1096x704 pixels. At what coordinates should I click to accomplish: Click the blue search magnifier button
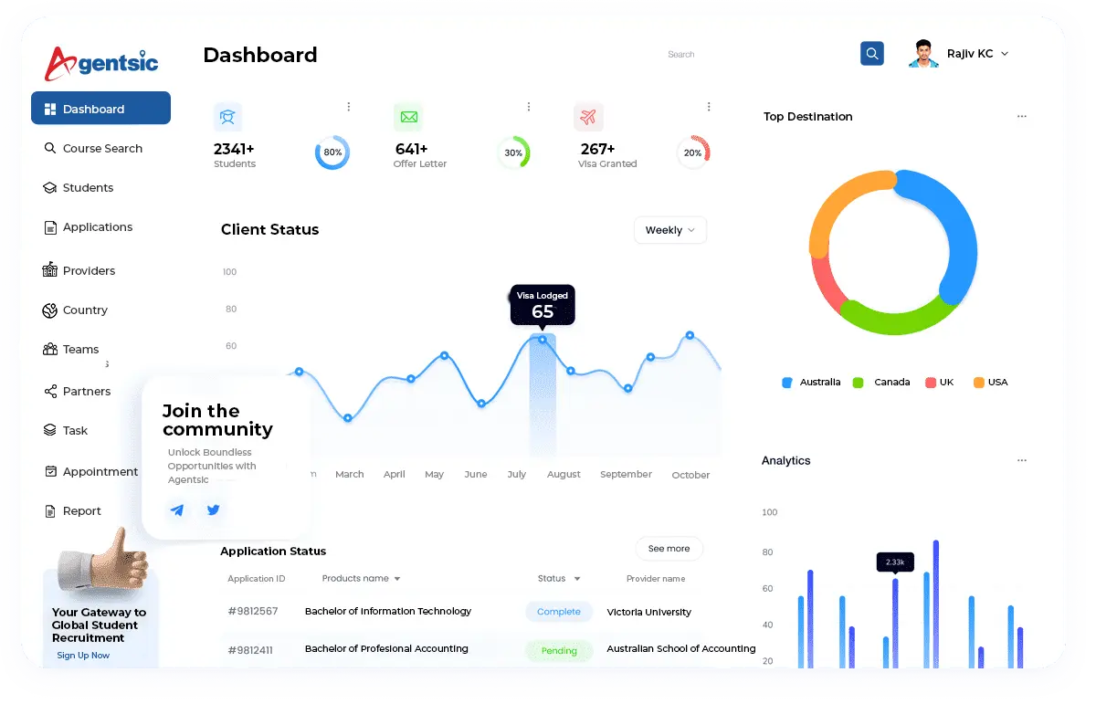(x=871, y=54)
